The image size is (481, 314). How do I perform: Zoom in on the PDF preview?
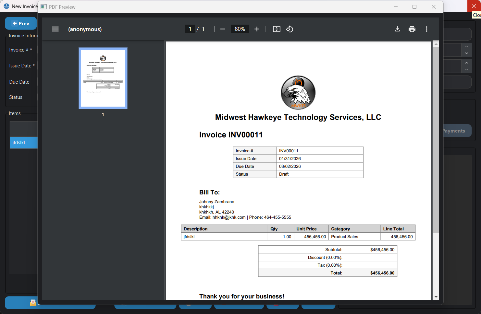[257, 29]
